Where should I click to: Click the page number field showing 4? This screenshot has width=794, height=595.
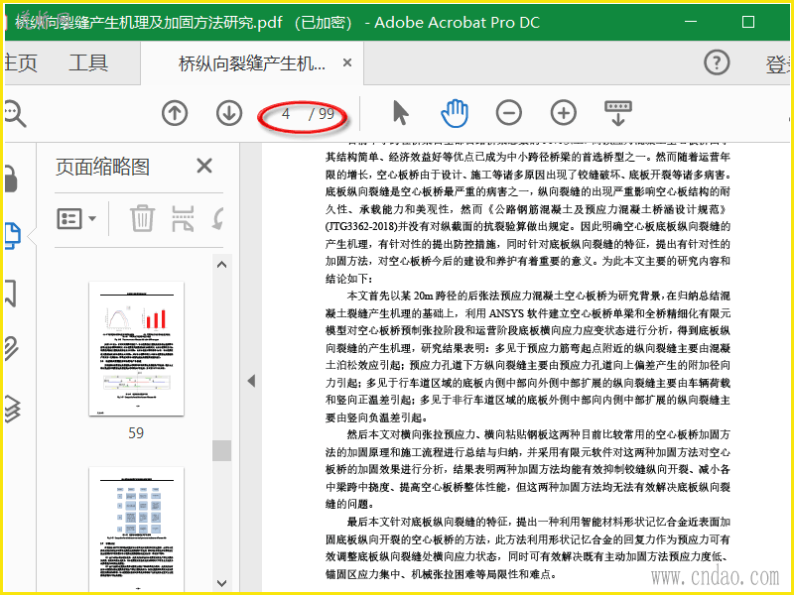[x=286, y=113]
